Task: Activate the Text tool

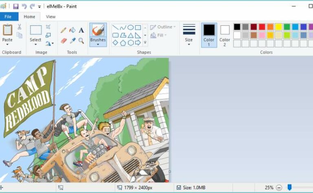Action: click(x=82, y=30)
